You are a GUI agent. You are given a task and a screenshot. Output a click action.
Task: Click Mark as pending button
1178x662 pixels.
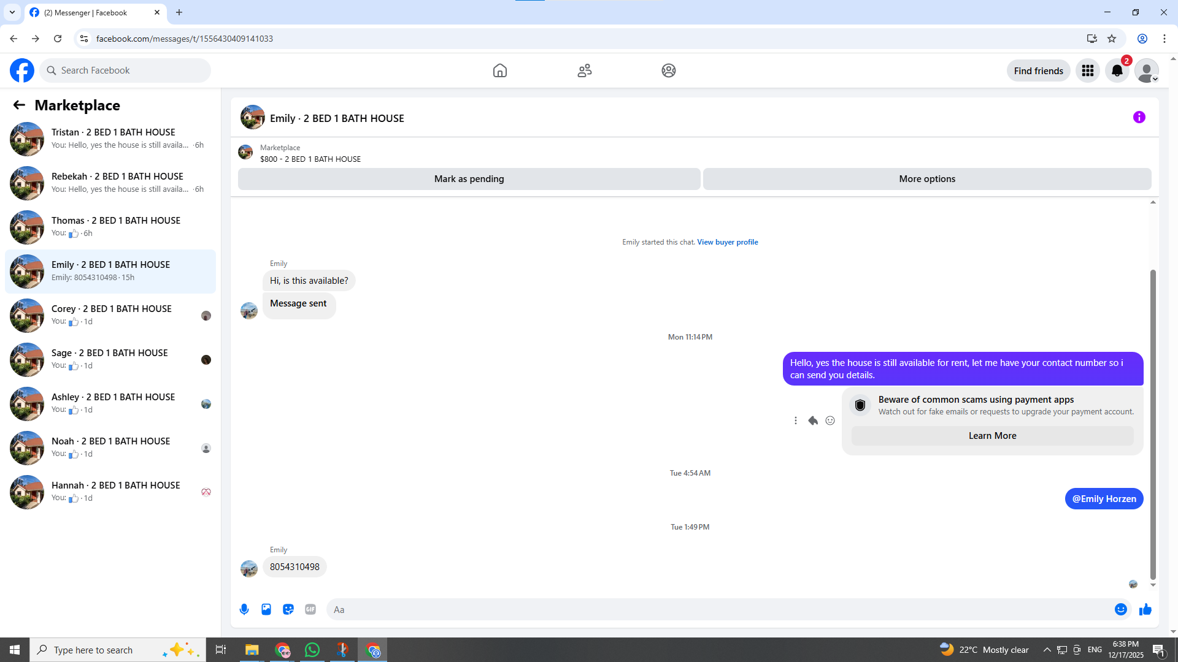(469, 179)
